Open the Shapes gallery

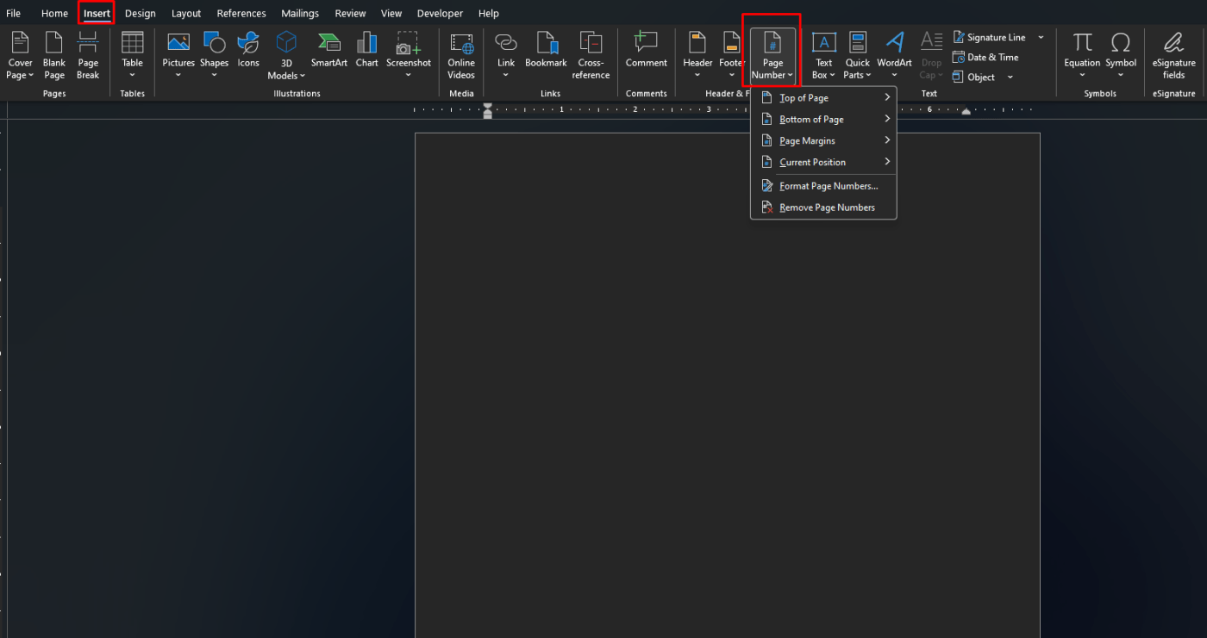click(214, 57)
